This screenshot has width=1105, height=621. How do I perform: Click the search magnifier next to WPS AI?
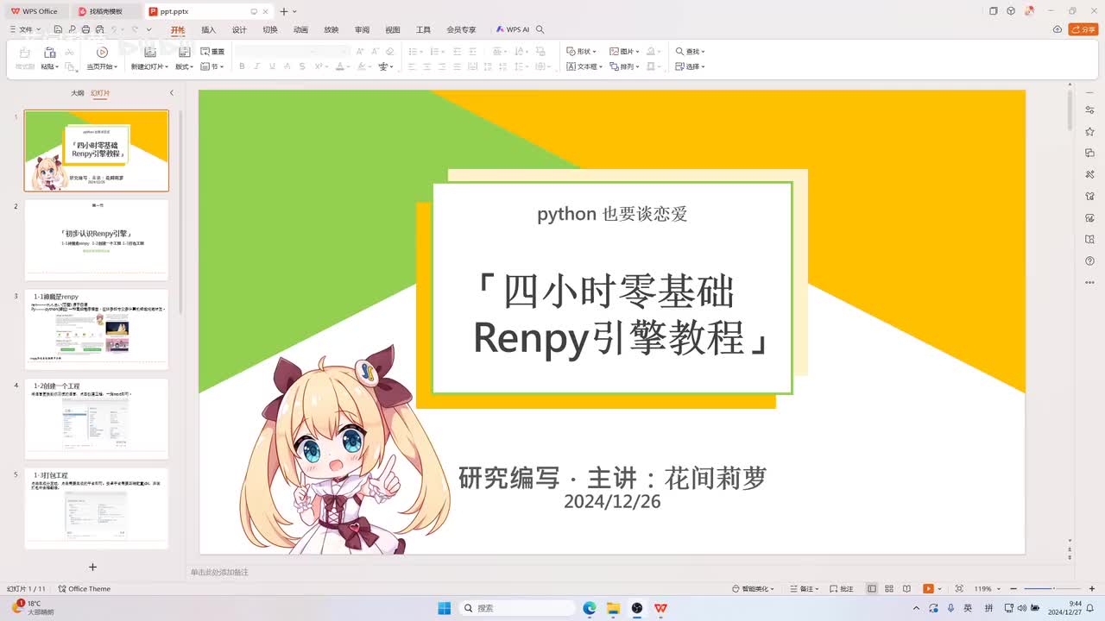coord(540,29)
